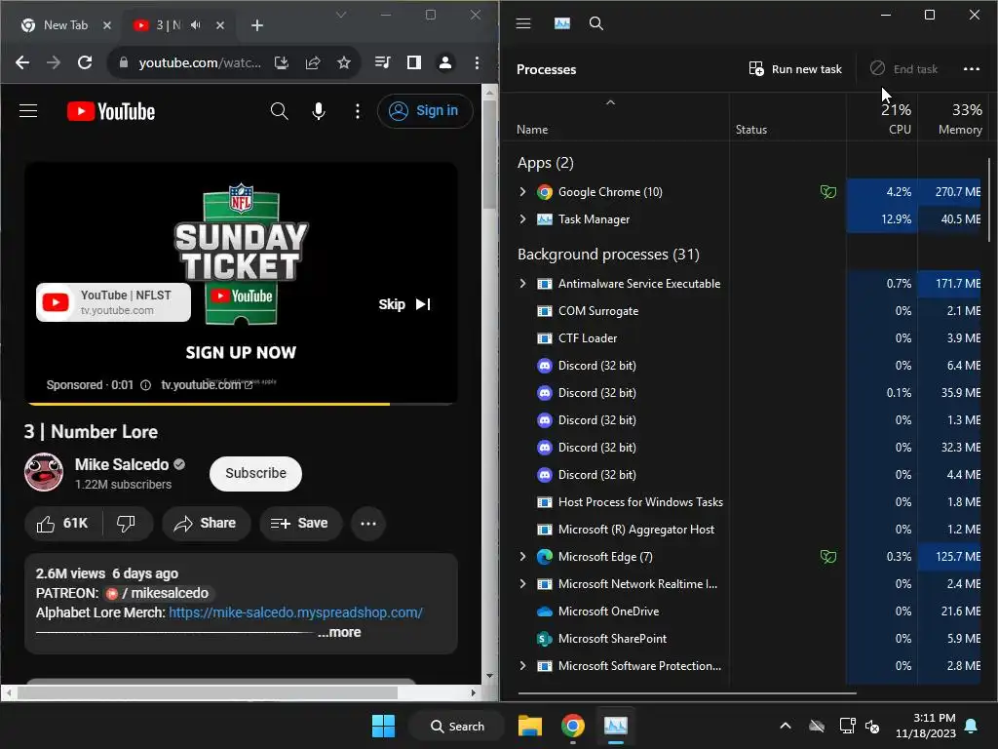Go to YouTube home via logo

pos(111,111)
